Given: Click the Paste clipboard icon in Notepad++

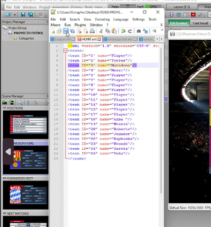Looking at the screenshot, I should coord(114,31).
